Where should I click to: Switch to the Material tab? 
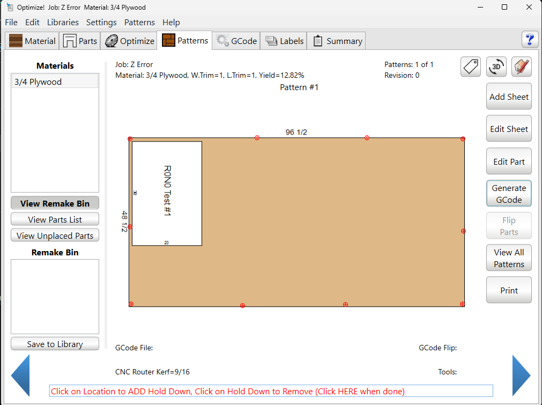point(33,41)
